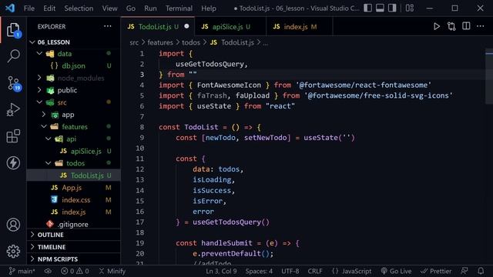Click Spaces: 4 indentation setting
The image size is (493, 277).
pos(259,271)
